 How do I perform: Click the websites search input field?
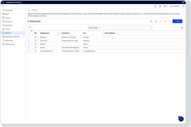(126, 28)
